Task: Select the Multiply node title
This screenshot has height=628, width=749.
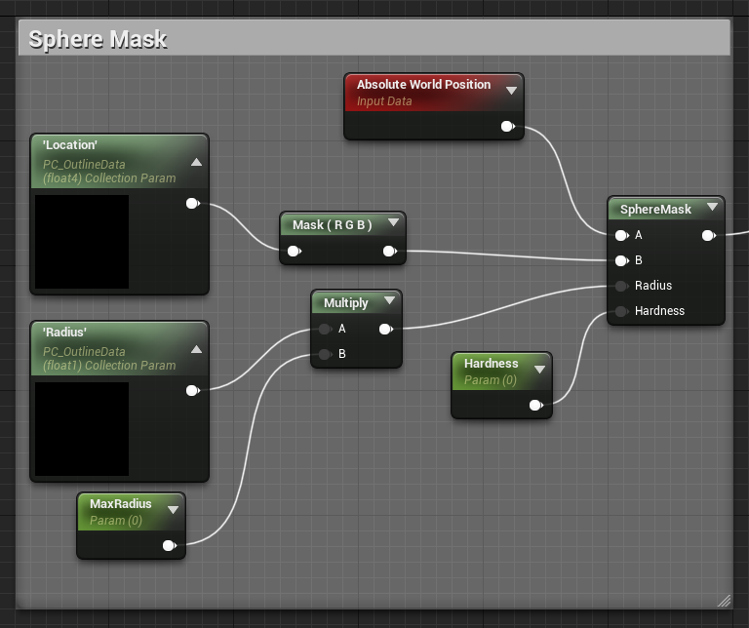Action: (x=346, y=303)
